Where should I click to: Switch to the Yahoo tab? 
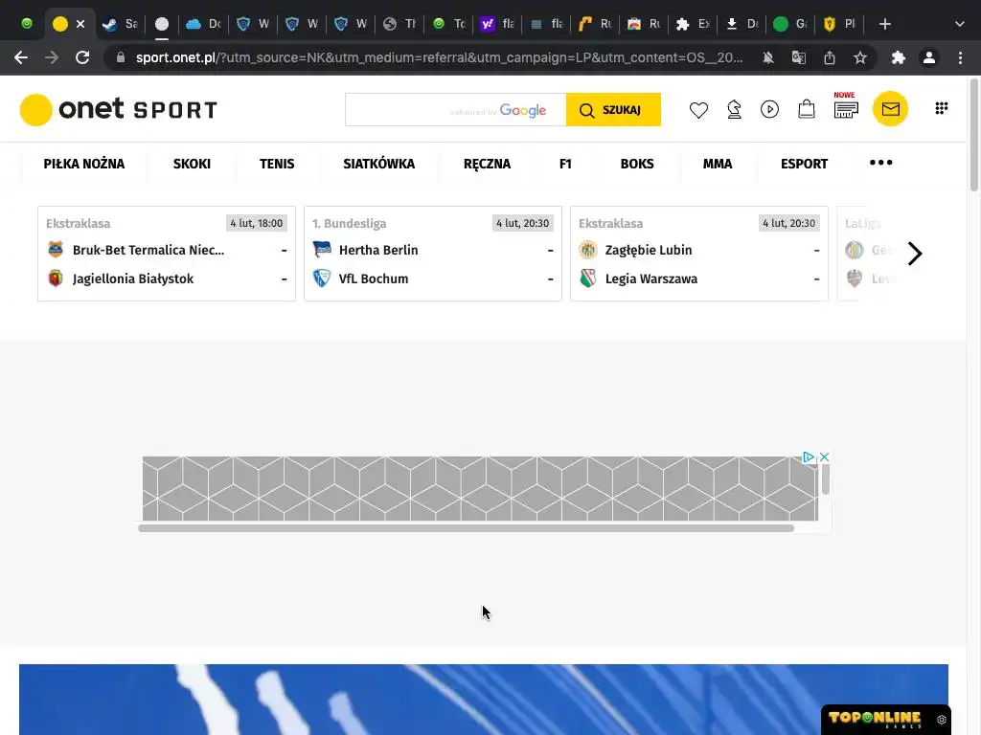pos(497,24)
